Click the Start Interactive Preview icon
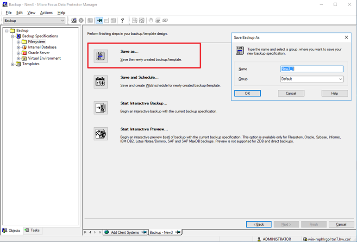 coord(100,134)
